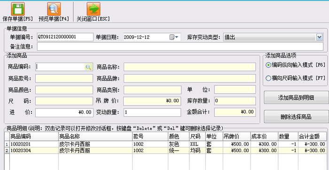This screenshot has height=170, width=329.
Task: Click the 商品款号 field
Action: [x=64, y=78]
